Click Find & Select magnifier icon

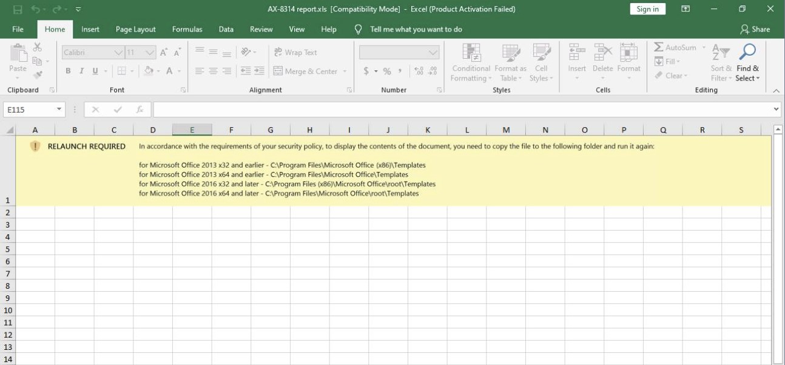coord(748,52)
